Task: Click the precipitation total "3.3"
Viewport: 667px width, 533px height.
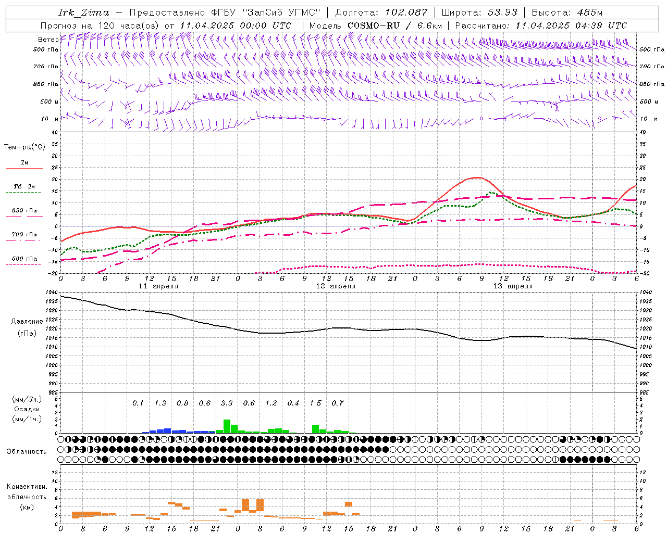Action: (227, 403)
